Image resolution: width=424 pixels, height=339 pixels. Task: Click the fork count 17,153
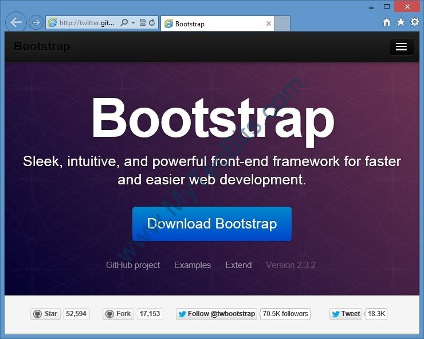pyautogui.click(x=150, y=314)
